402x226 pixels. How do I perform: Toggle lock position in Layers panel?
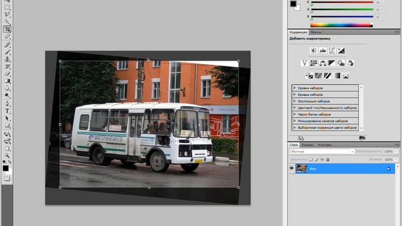click(x=322, y=159)
